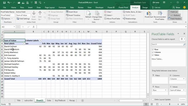Open the Column Labels filter dropdown
Screen dimensions: 188x106
(x=41, y=41)
